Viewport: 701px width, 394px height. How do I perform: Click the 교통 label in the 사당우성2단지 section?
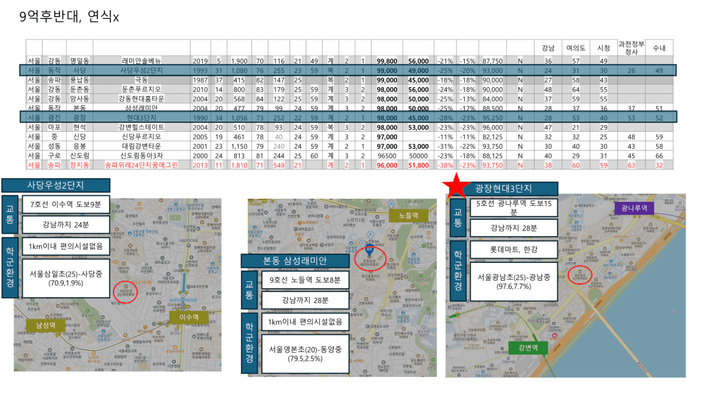10,214
